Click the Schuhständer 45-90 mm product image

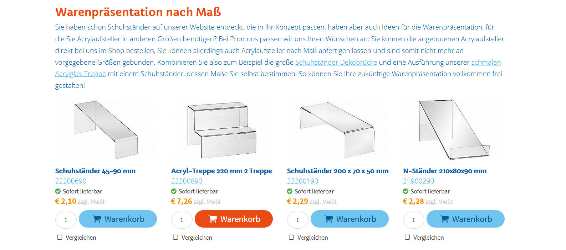click(x=106, y=130)
